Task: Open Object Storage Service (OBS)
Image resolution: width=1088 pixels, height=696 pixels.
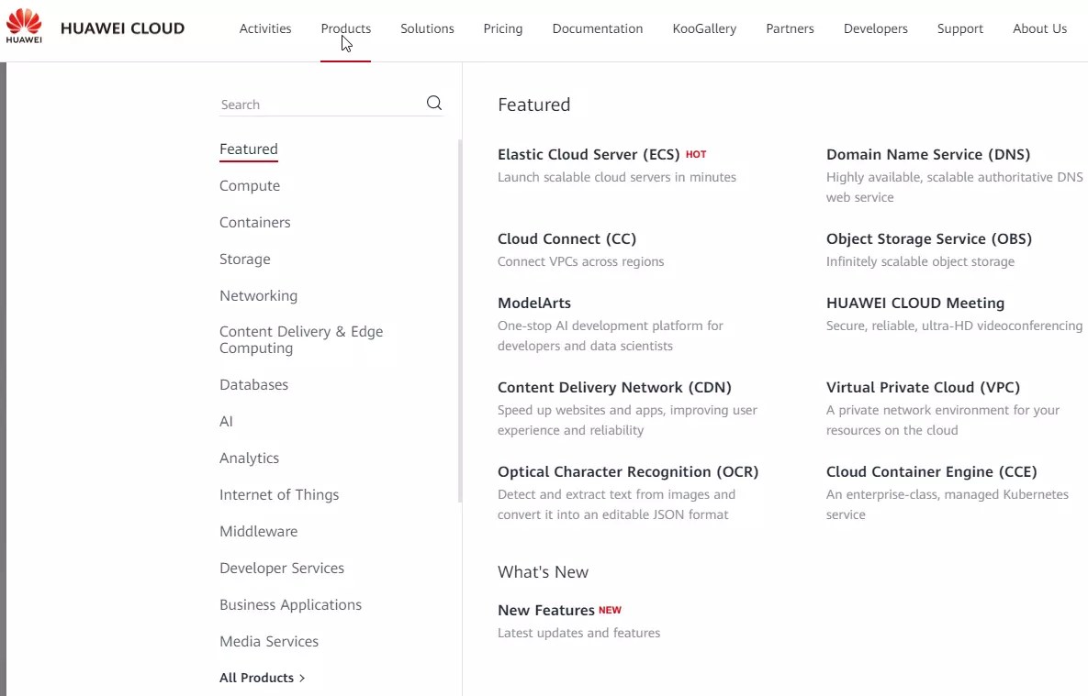Action: click(929, 238)
